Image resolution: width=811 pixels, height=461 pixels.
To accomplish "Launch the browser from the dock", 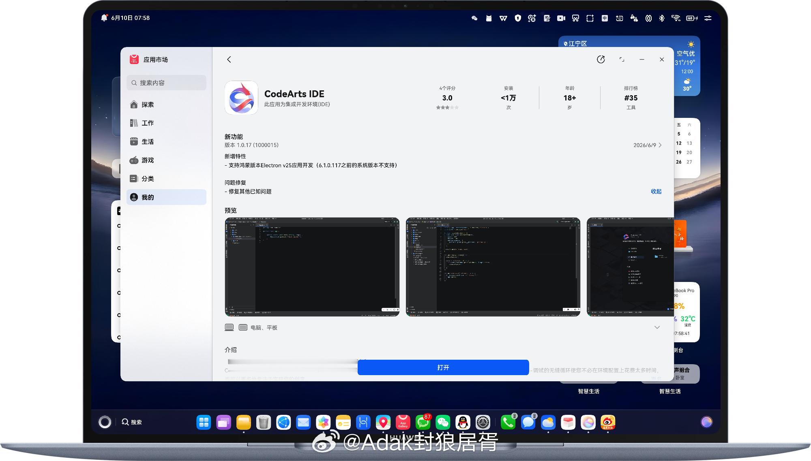I will (x=283, y=423).
